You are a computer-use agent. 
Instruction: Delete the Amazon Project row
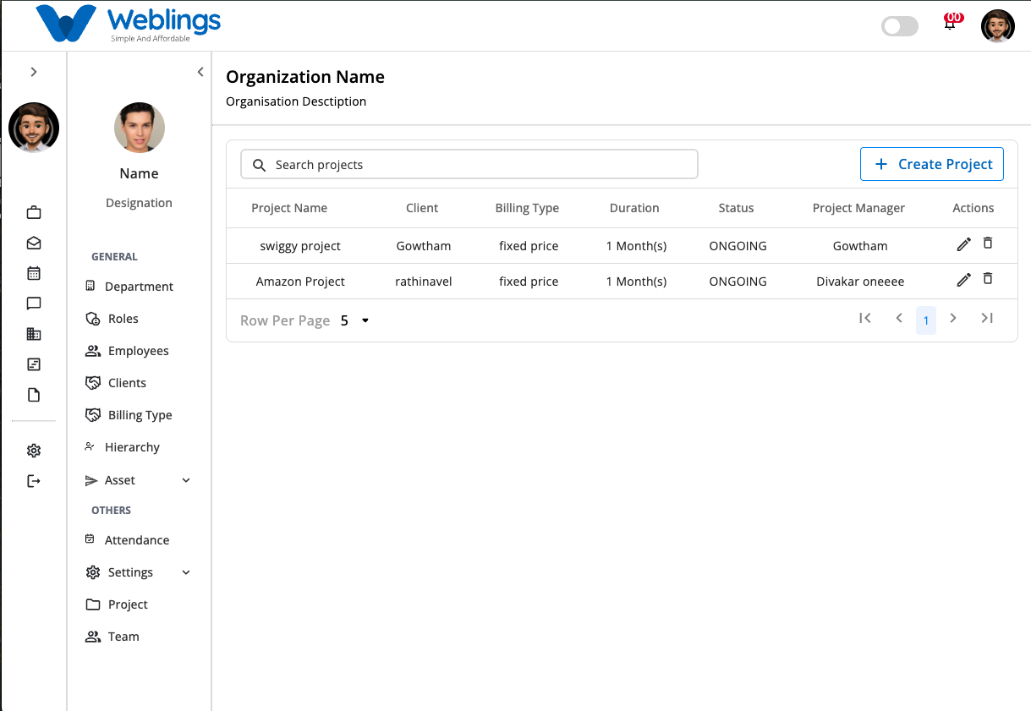click(988, 279)
